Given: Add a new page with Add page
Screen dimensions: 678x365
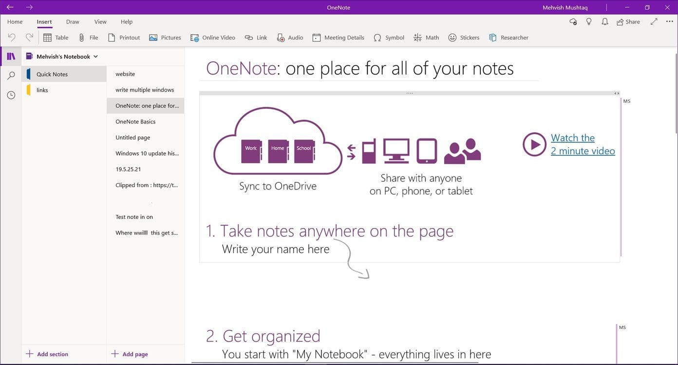Looking at the screenshot, I should (x=129, y=354).
